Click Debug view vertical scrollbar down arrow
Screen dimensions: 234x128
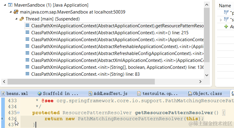point(207,75)
